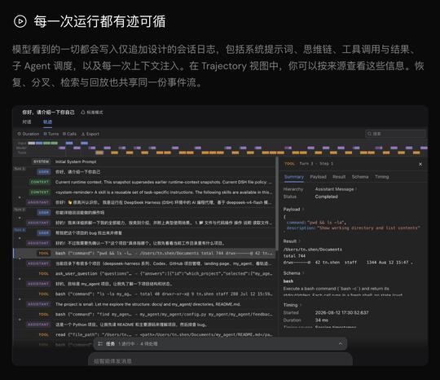Close the tool detail panel with X

(x=420, y=164)
